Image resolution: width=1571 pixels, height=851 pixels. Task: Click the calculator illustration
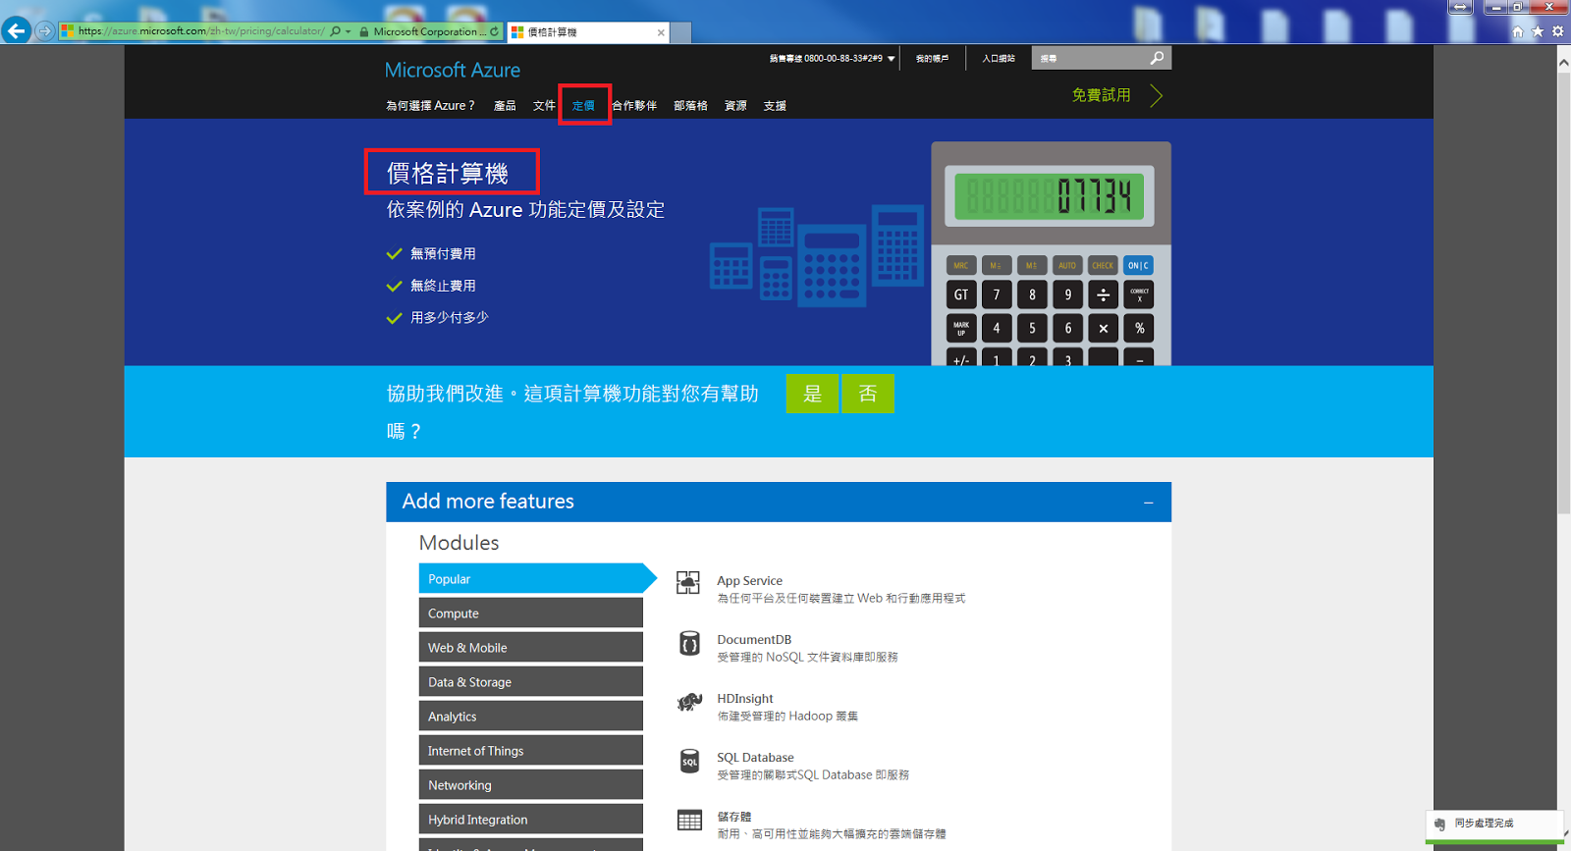point(1051,253)
